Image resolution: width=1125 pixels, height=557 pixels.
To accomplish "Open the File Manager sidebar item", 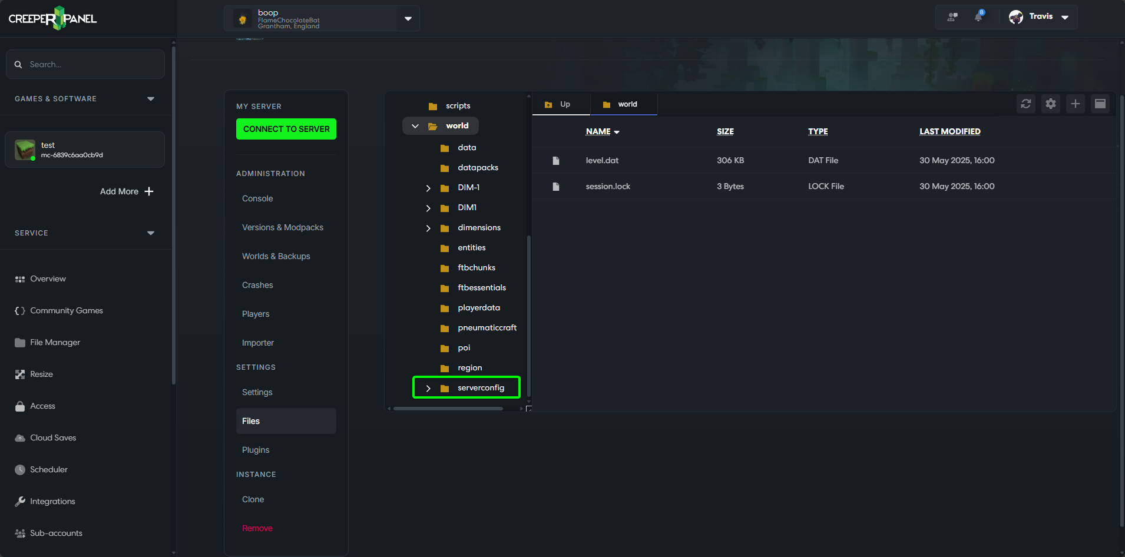I will click(x=55, y=342).
